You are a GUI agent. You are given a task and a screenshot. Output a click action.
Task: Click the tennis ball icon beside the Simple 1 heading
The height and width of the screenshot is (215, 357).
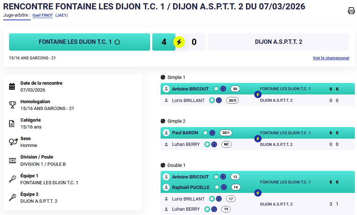tap(163, 77)
